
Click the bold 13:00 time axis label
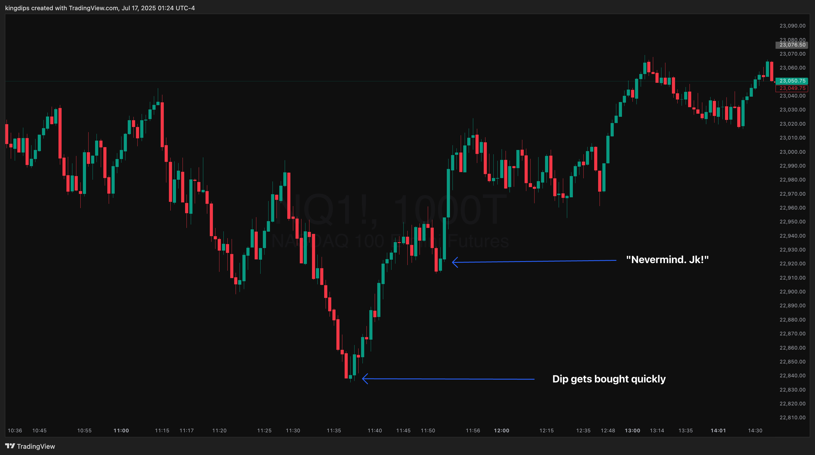tap(632, 430)
